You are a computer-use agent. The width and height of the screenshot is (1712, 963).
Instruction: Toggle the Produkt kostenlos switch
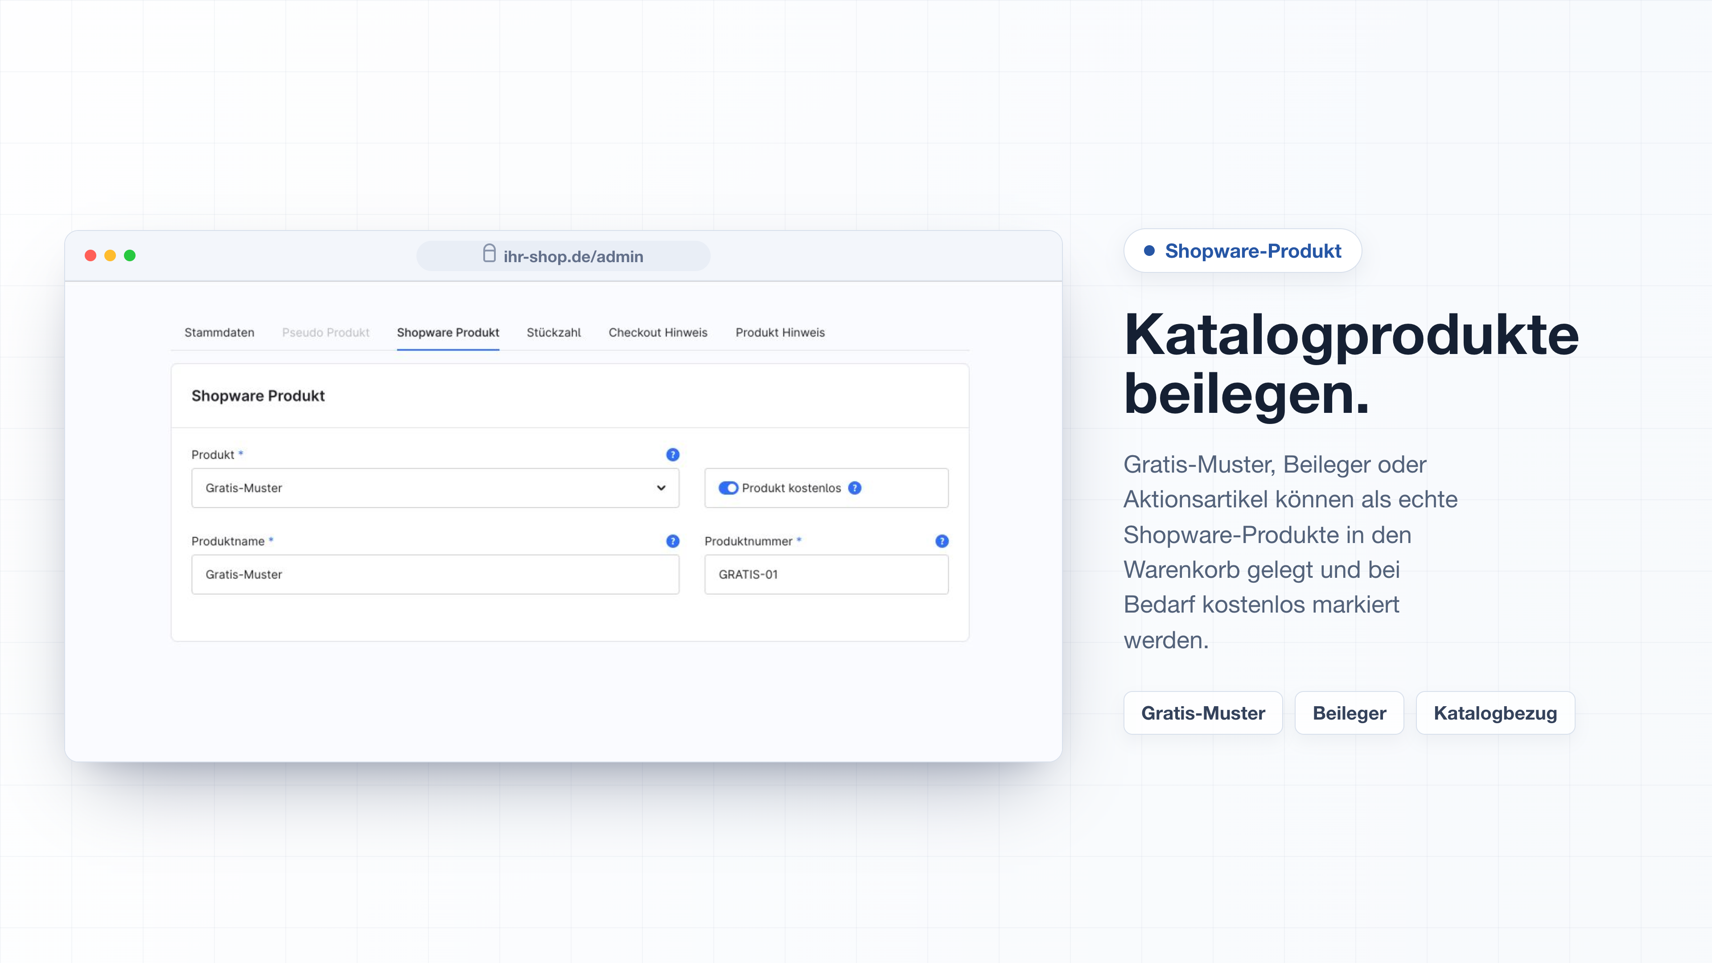728,488
